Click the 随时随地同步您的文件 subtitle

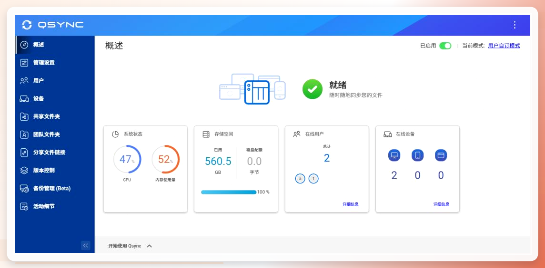tap(355, 95)
